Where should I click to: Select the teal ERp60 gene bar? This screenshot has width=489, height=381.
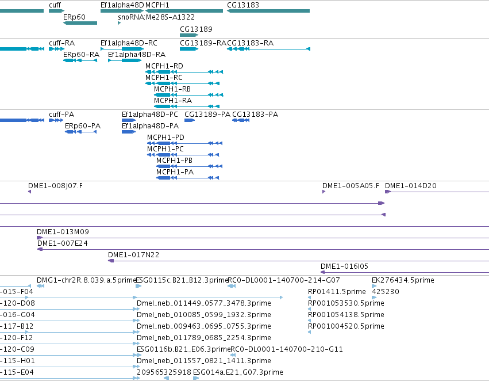point(80,23)
